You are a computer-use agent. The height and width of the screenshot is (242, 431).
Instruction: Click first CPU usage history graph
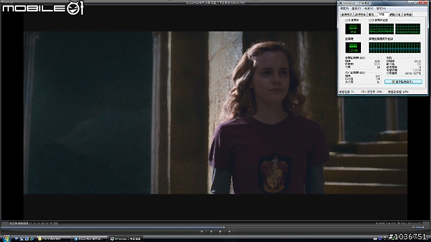tap(381, 29)
